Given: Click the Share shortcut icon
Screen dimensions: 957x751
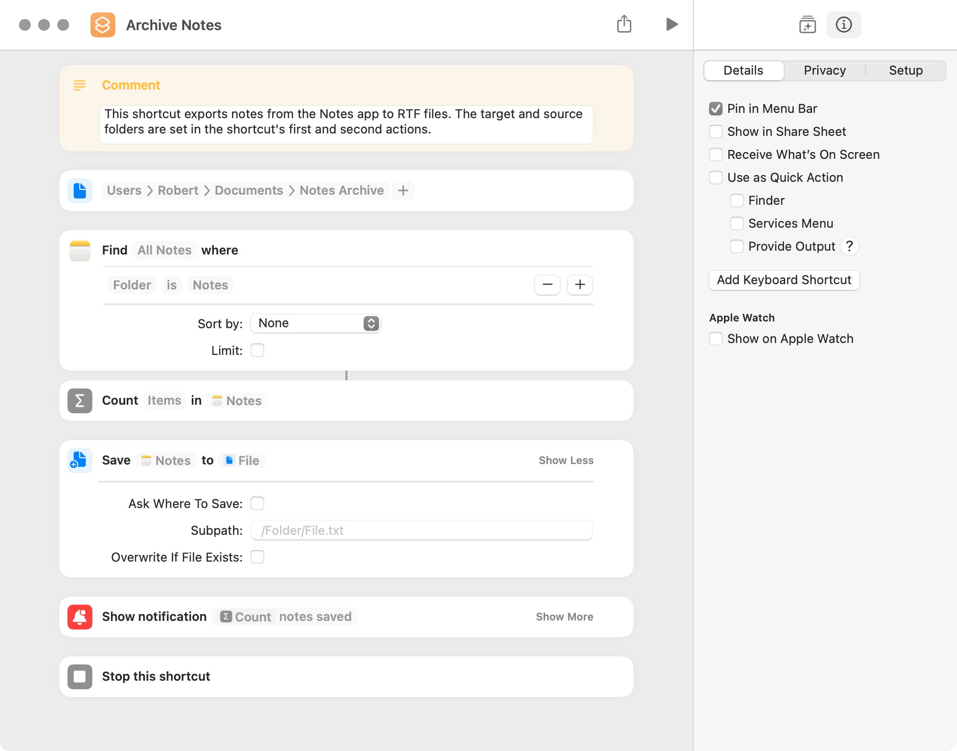Looking at the screenshot, I should [x=624, y=24].
